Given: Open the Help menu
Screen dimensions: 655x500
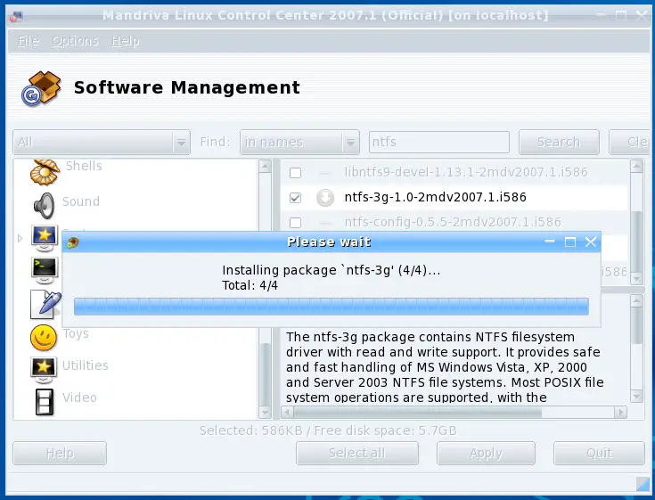Looking at the screenshot, I should click(126, 41).
